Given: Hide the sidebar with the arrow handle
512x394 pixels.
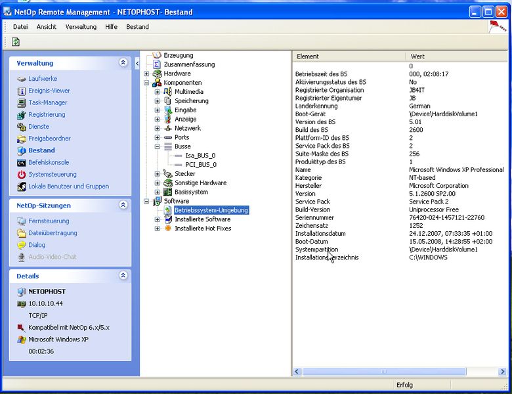Looking at the screenshot, I should [137, 64].
